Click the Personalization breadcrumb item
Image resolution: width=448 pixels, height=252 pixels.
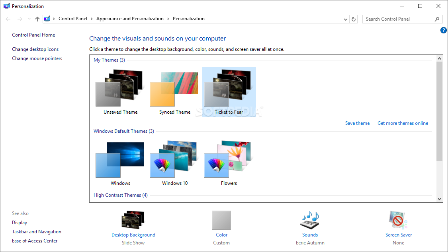pos(189,19)
